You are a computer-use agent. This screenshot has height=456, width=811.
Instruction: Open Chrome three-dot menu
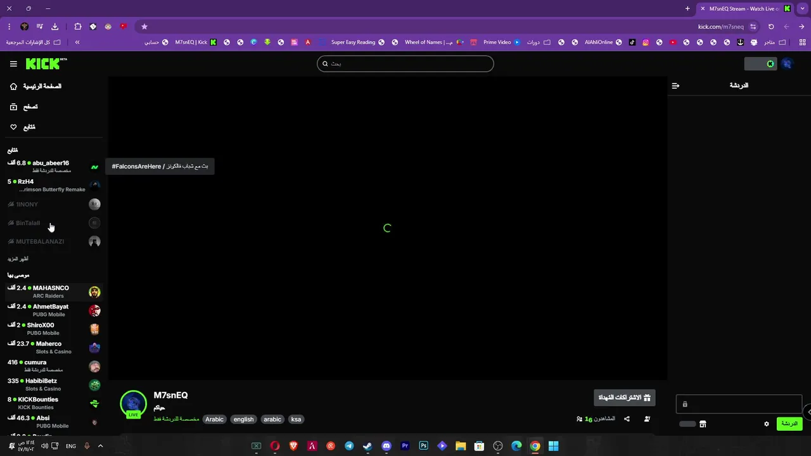coord(9,27)
